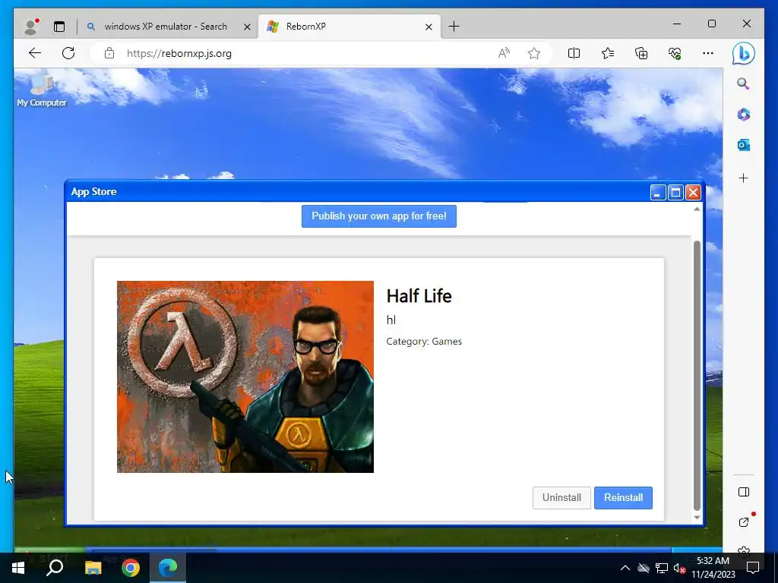The width and height of the screenshot is (778, 583).
Task: Open the network status tray icon
Action: click(662, 568)
